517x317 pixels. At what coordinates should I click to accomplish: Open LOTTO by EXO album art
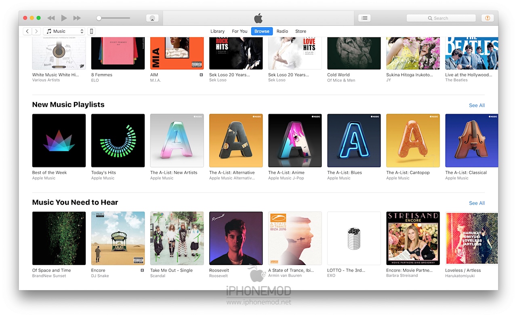pyautogui.click(x=354, y=238)
